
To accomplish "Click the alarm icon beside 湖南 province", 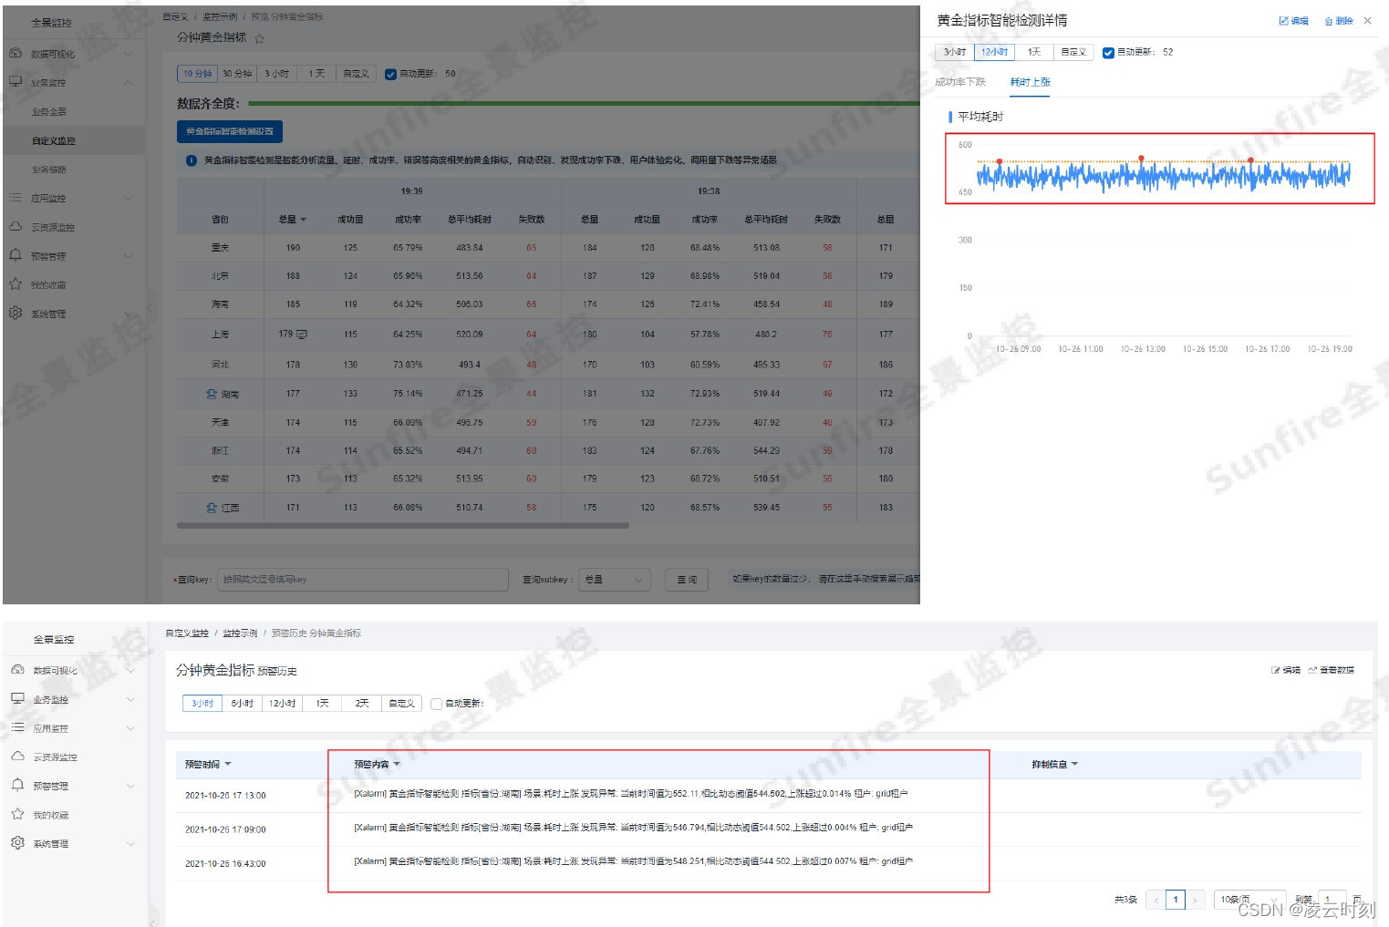I will point(212,394).
